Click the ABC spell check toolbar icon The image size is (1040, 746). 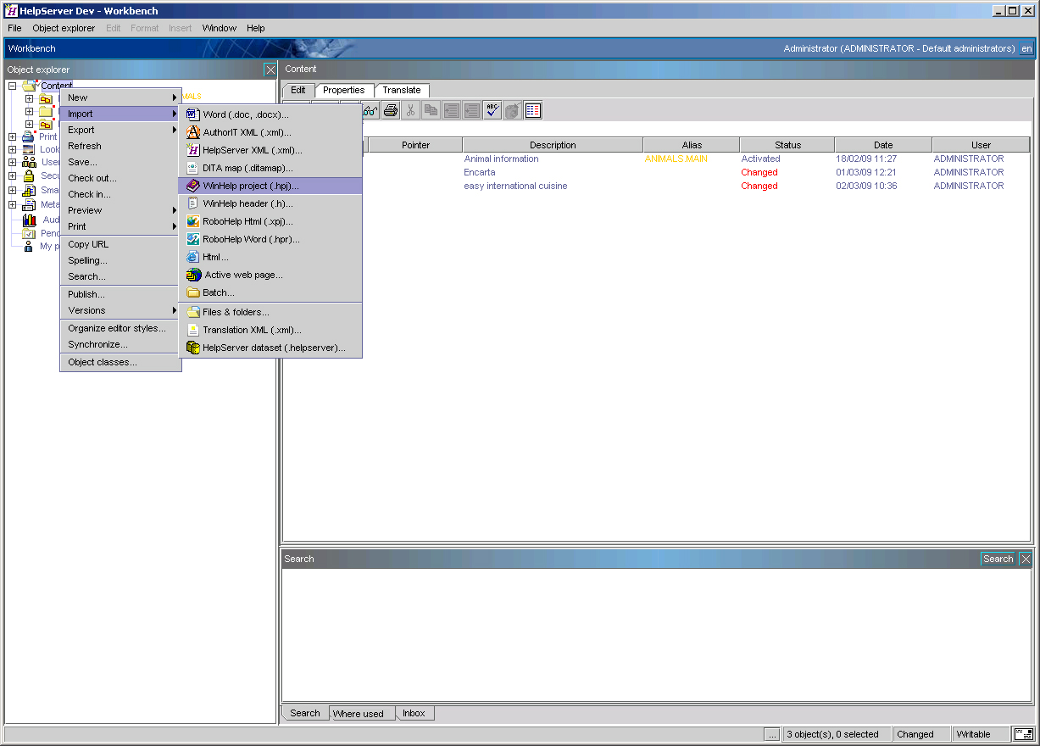pos(492,110)
